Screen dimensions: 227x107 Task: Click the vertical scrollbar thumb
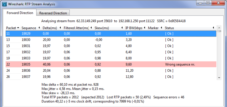[219, 31]
